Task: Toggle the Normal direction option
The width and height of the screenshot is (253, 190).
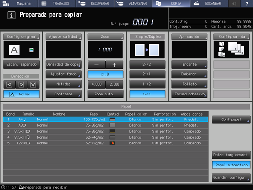Action: (22, 94)
